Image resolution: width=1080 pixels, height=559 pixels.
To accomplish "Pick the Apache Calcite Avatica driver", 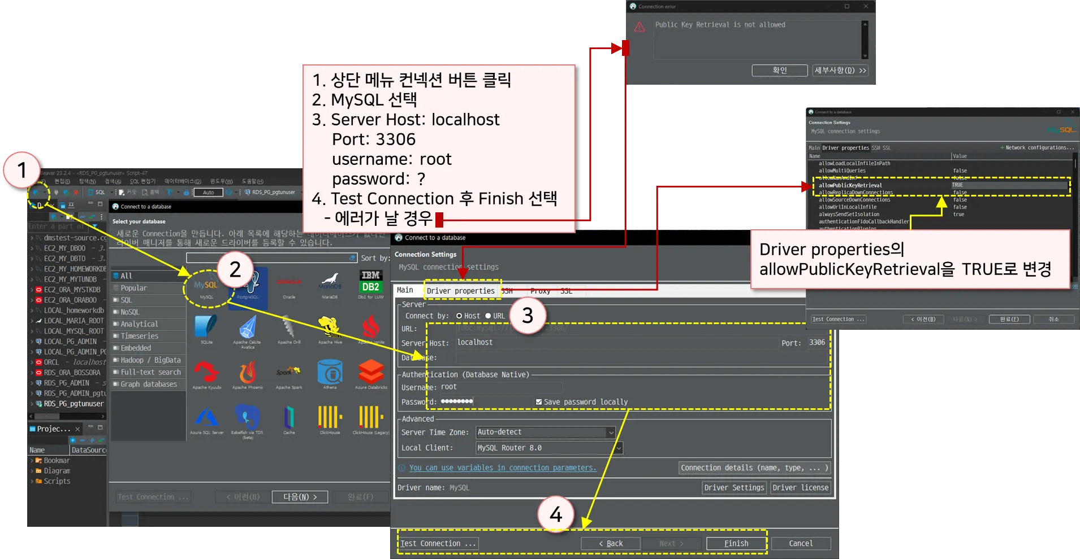I will point(248,332).
